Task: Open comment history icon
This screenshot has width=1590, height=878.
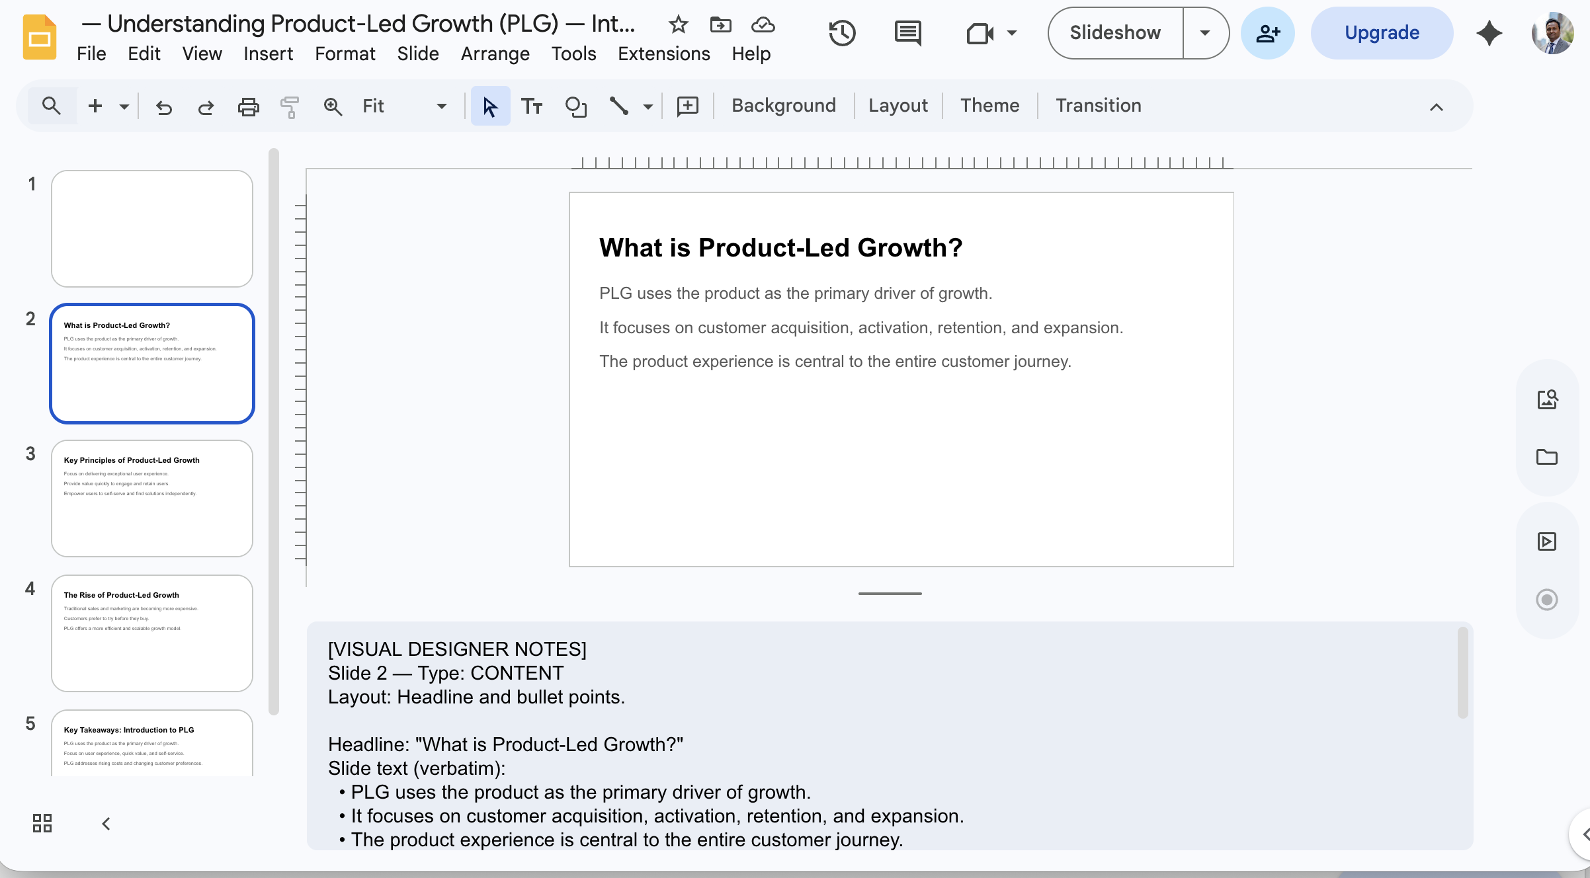Action: click(x=907, y=34)
